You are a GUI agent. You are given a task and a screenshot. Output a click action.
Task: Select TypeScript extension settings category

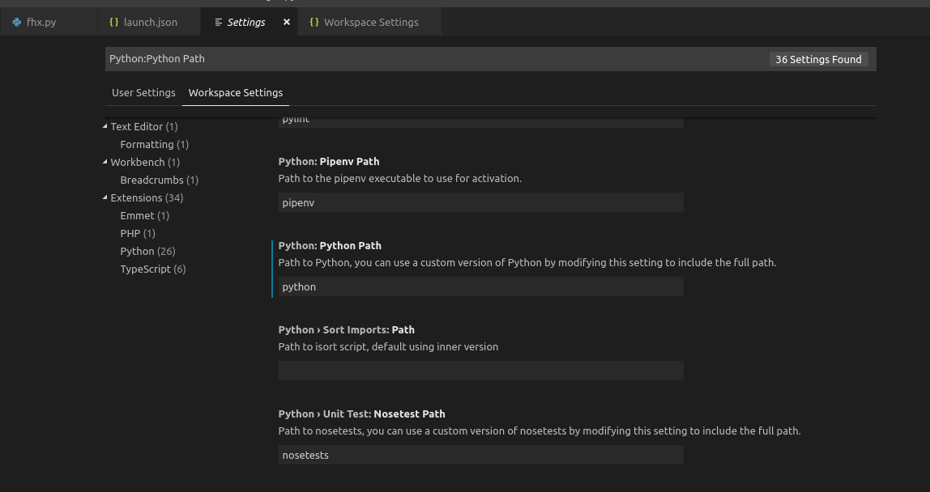tap(152, 269)
